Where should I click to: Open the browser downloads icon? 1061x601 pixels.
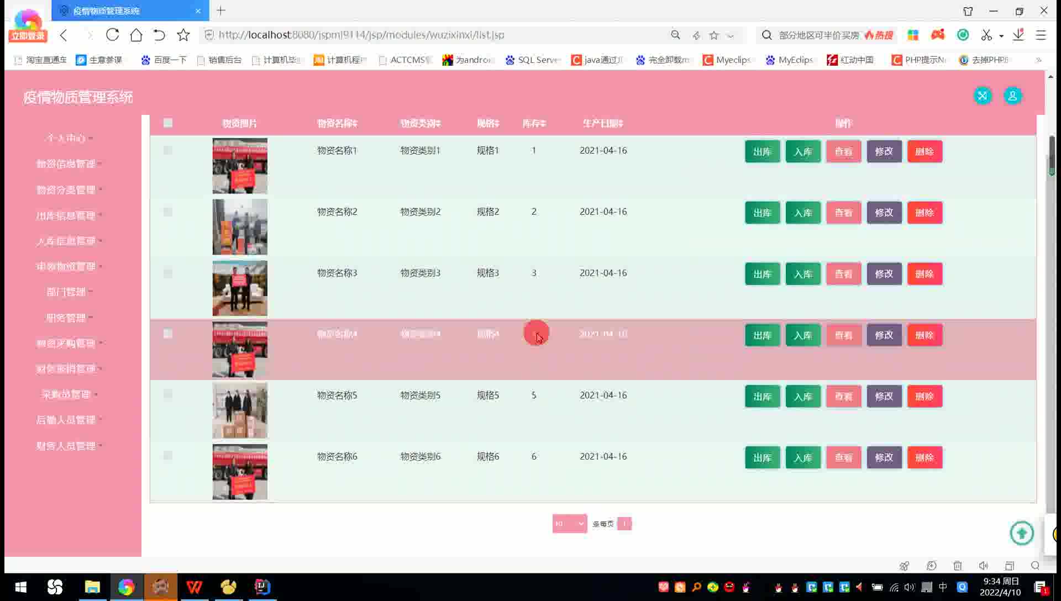coord(1018,35)
